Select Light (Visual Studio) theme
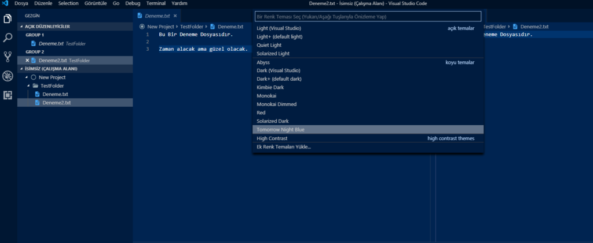Image resolution: width=593 pixels, height=243 pixels. 368,28
